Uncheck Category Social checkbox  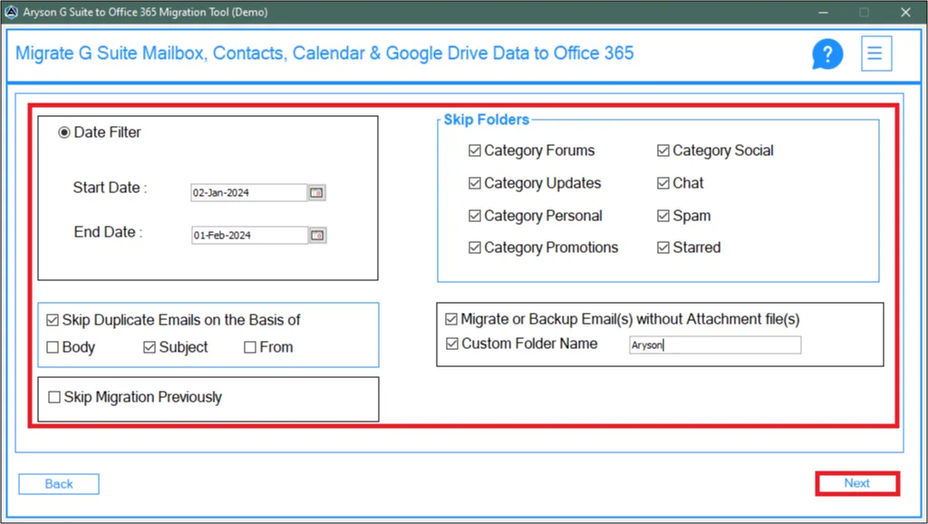point(662,150)
